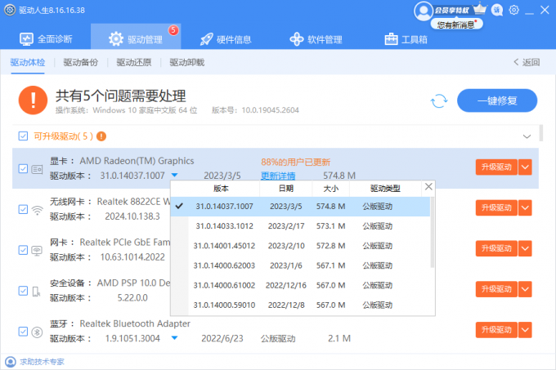Uncheck the 显卡 AMD Radeon driver checkbox
This screenshot has width=556, height=370.
pos(23,169)
